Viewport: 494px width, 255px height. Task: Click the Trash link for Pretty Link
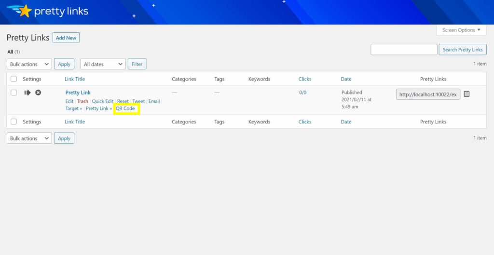point(82,101)
